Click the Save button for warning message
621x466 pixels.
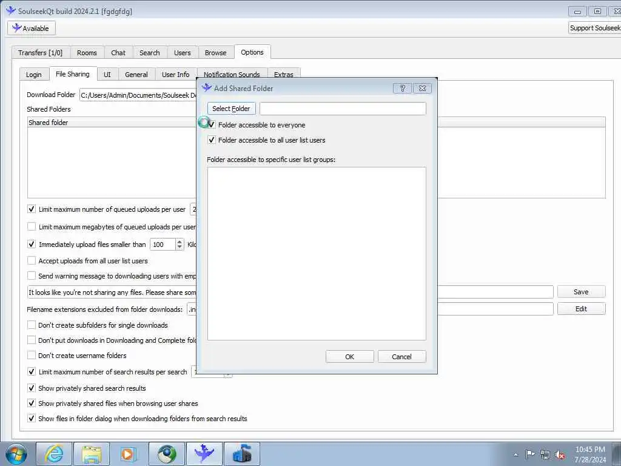(581, 292)
